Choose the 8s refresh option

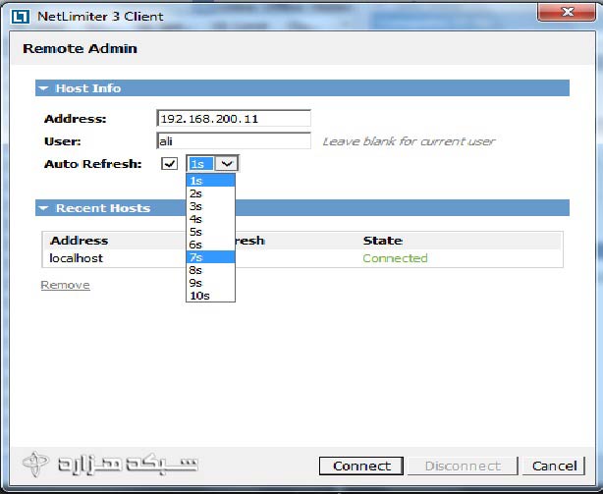coord(211,270)
